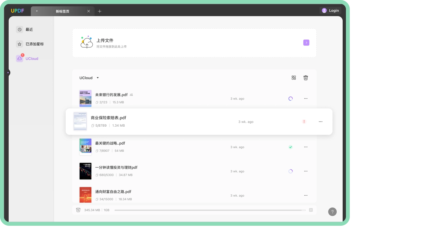The image size is (431, 247).
Task: Click the cloud upload illustration icon
Action: (87, 42)
